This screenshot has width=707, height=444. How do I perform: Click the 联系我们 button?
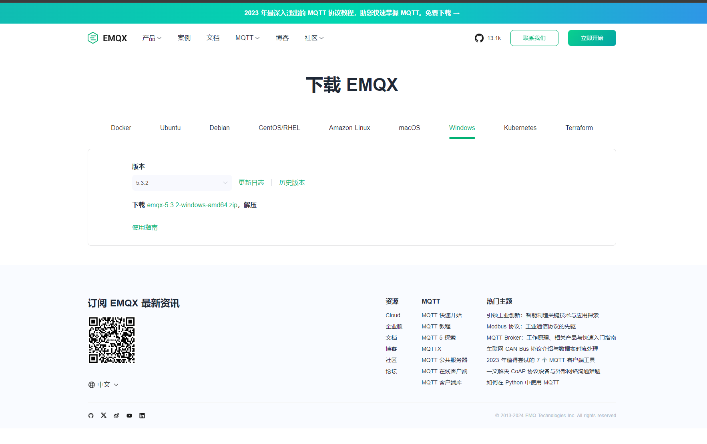point(534,38)
